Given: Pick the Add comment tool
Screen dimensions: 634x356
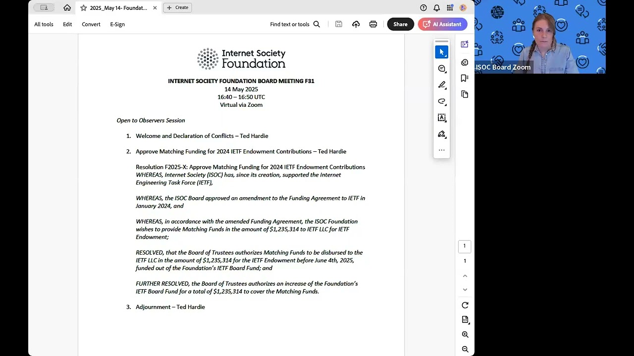Looking at the screenshot, I should tap(442, 69).
